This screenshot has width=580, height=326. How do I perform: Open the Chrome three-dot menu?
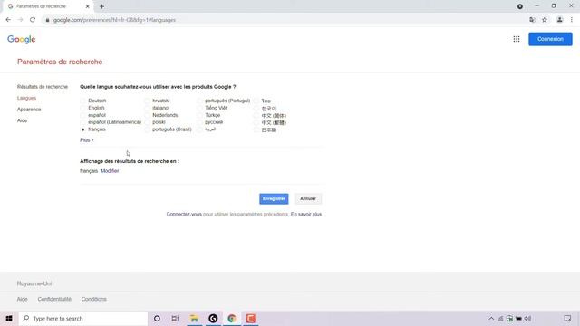click(x=572, y=20)
